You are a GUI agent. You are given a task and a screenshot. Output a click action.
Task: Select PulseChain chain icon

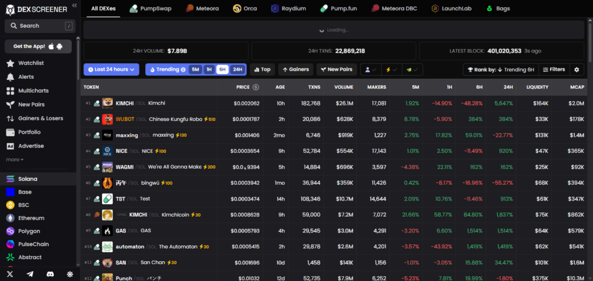[10, 244]
